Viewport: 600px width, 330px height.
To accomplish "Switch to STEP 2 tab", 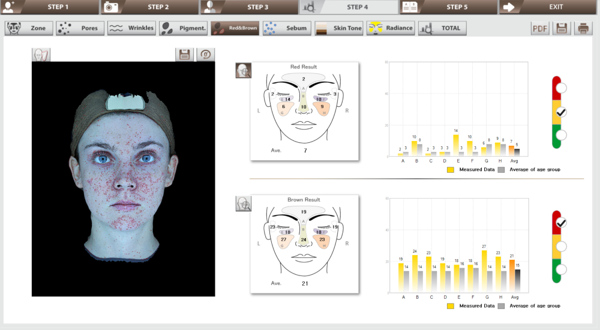I will pos(149,7).
